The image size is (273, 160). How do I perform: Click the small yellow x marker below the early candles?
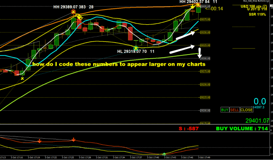(22, 78)
